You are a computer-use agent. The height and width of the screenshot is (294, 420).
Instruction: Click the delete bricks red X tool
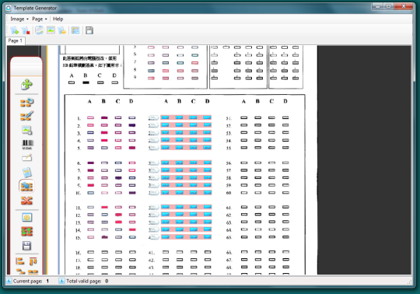coord(26,201)
